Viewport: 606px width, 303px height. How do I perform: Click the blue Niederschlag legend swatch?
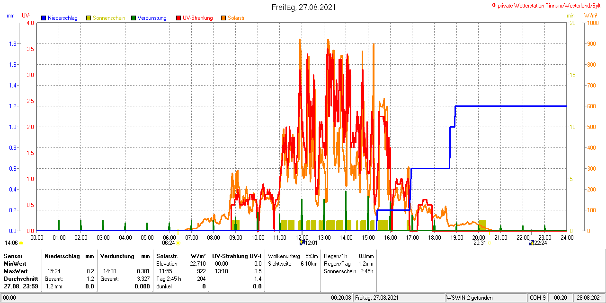44,18
